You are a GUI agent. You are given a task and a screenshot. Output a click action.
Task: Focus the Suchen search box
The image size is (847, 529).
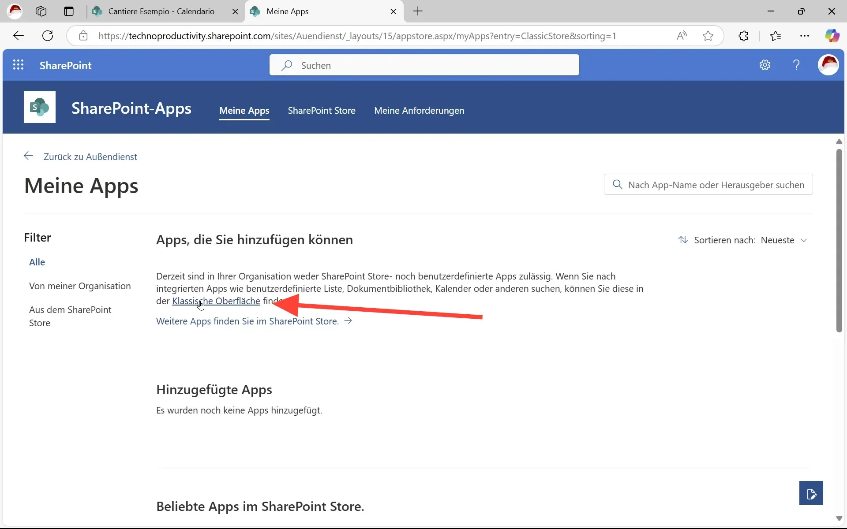[x=424, y=65]
